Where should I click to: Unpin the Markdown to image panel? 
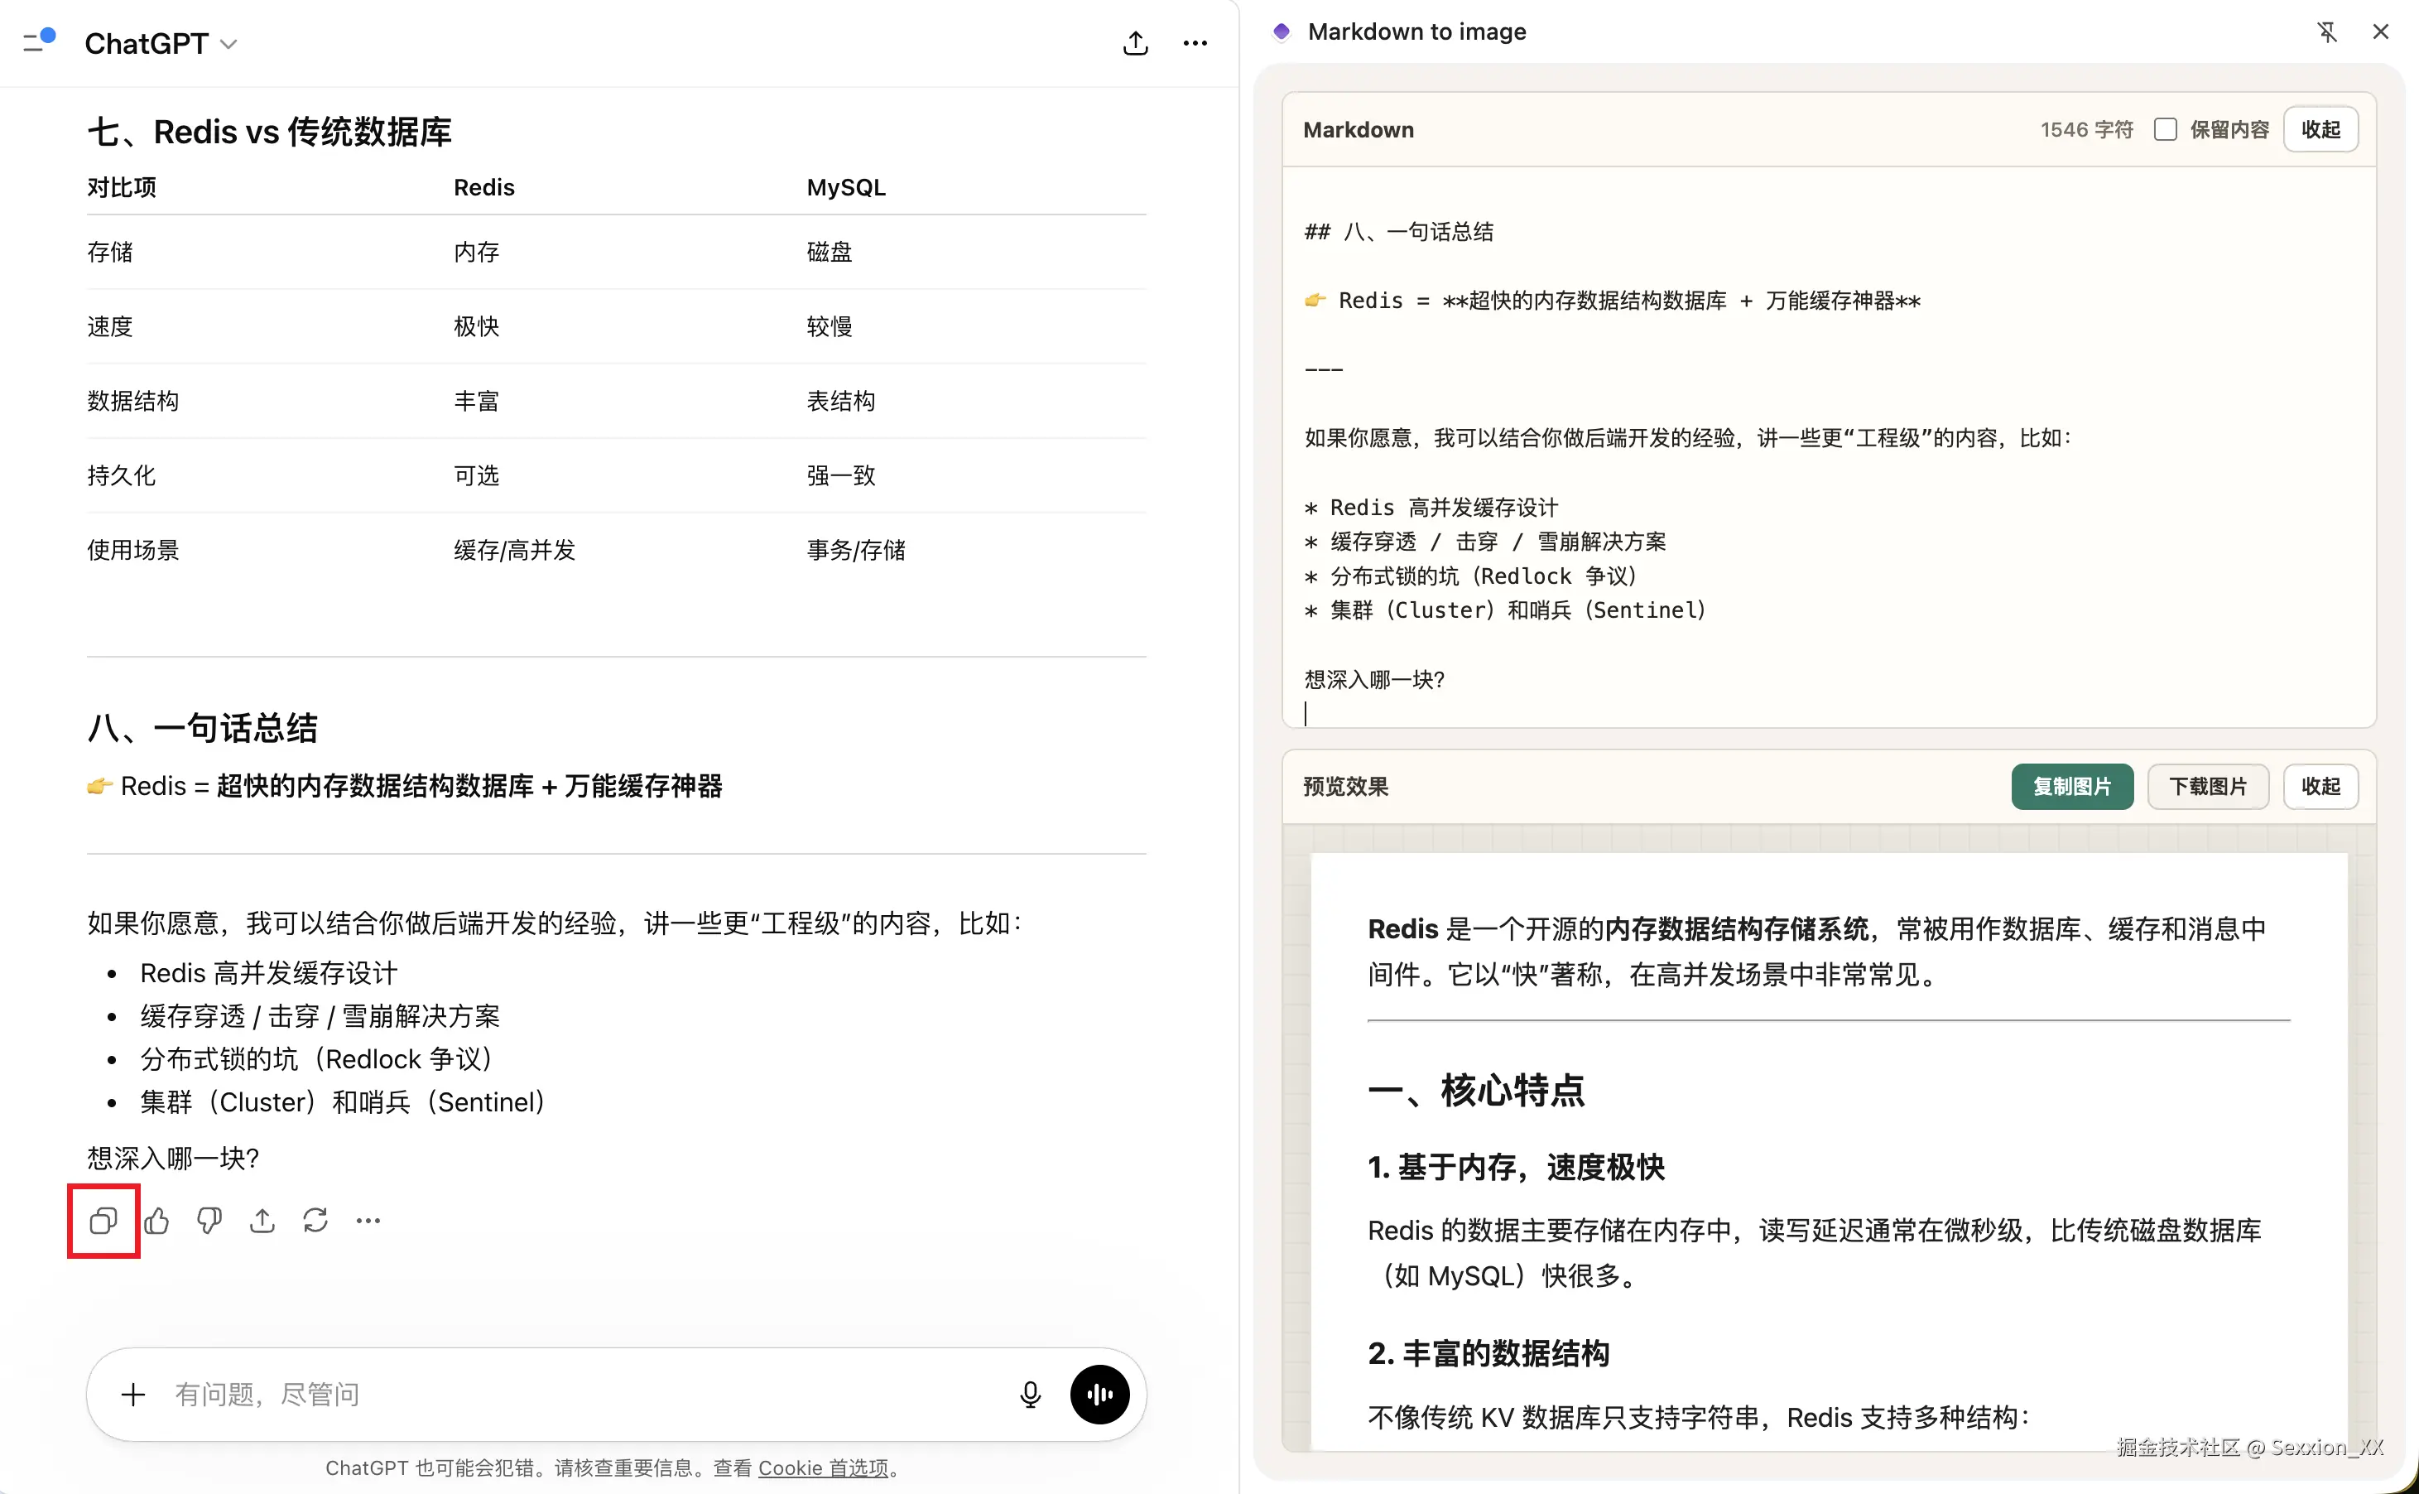pos(2327,31)
